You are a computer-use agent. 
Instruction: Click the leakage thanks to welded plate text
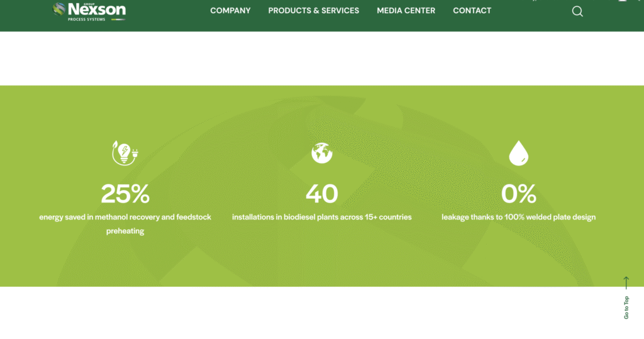(x=518, y=217)
